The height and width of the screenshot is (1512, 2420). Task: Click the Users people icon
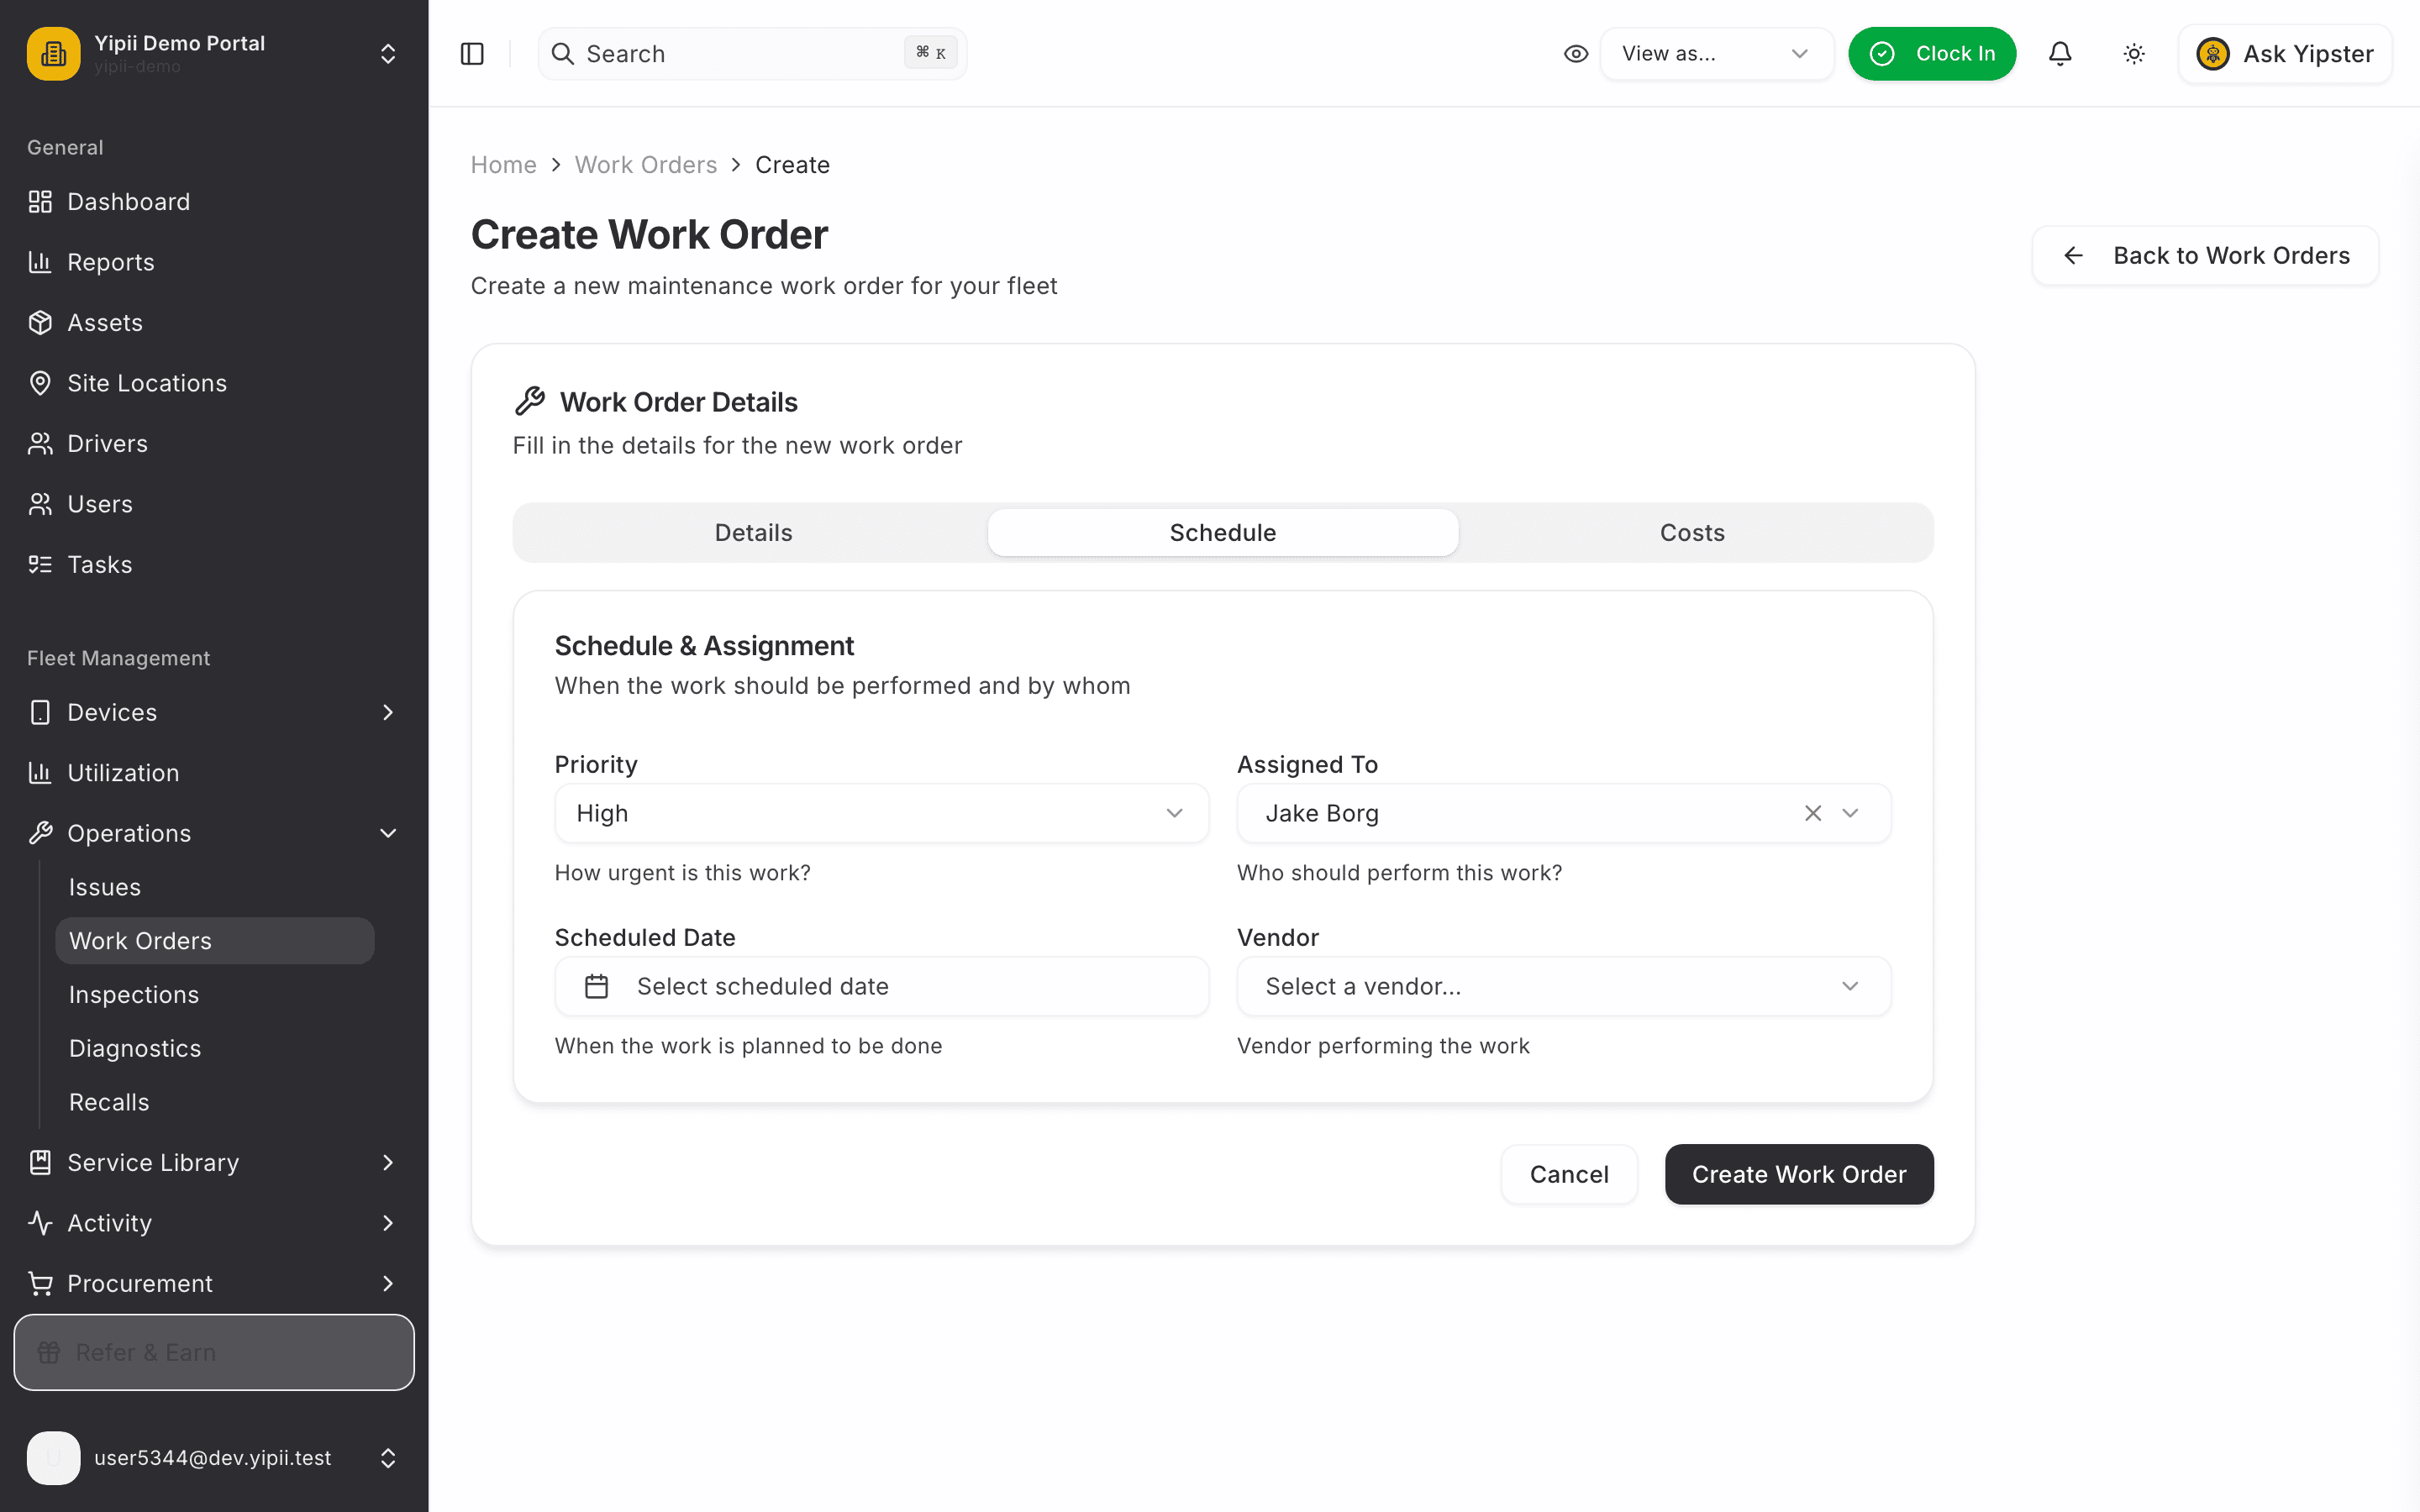[x=40, y=504]
